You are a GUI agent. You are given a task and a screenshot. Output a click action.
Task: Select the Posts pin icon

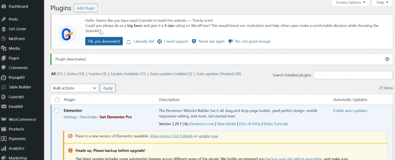point(4,19)
